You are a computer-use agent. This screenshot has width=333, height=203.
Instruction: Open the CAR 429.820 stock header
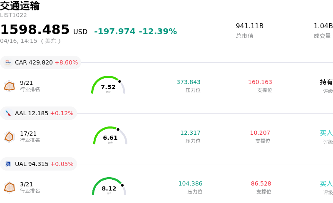point(46,62)
